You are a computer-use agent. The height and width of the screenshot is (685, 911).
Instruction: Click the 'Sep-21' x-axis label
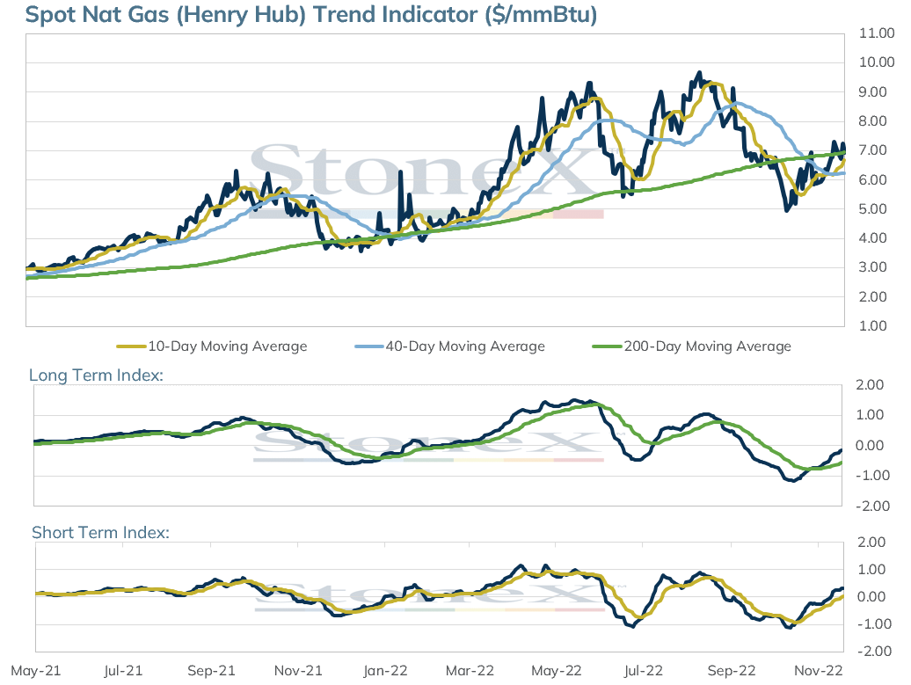click(x=211, y=670)
